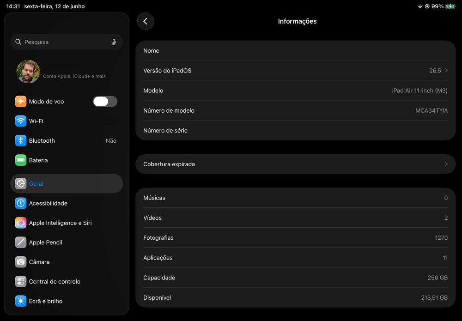Screen dimensions: 462x321
Task: Tap the Wi-Fi settings icon
Action: [x=21, y=121]
